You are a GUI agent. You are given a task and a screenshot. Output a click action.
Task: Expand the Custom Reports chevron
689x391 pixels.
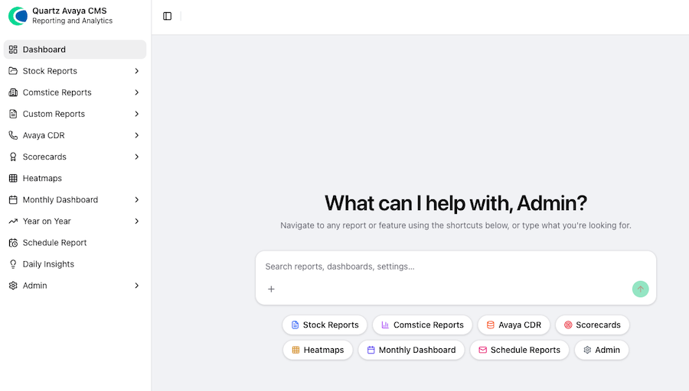(x=137, y=114)
